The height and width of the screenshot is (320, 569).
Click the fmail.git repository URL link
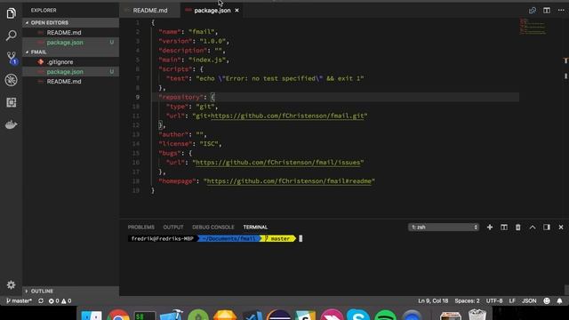tap(287, 116)
